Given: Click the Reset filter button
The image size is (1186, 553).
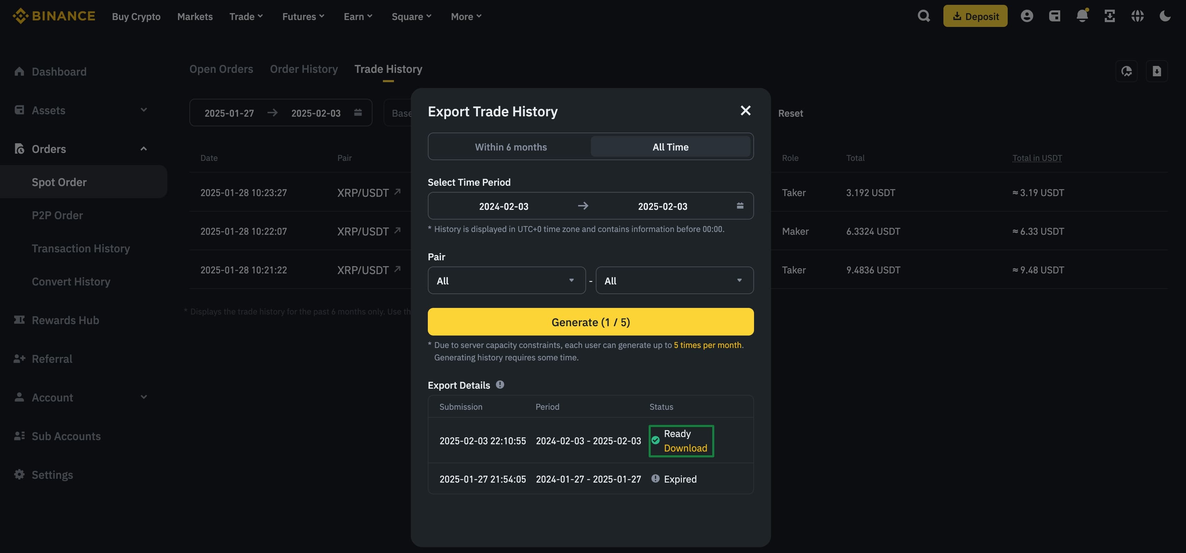Looking at the screenshot, I should [x=791, y=113].
